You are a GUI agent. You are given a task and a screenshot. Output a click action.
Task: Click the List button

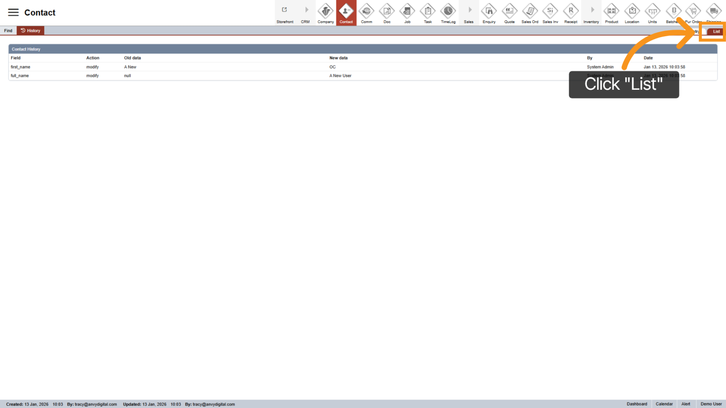click(716, 31)
